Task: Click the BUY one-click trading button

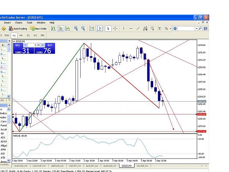Action: point(50,45)
